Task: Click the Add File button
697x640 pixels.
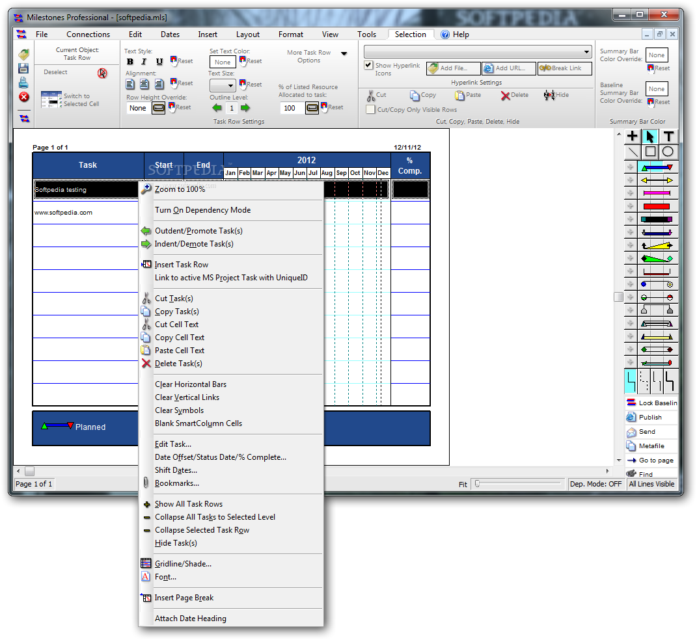Action: pos(454,68)
